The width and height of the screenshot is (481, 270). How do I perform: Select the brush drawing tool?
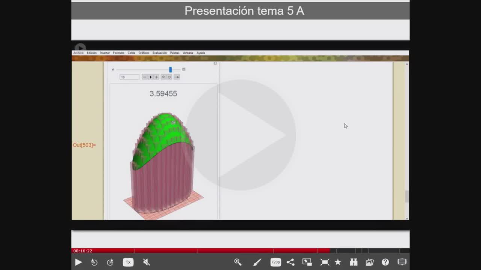[x=257, y=262]
